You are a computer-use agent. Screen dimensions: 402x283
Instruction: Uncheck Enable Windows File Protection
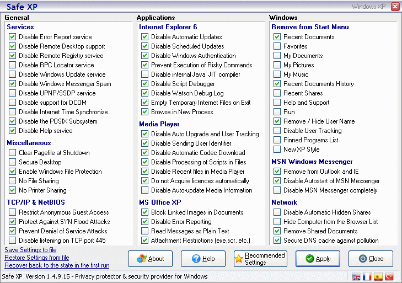12,171
